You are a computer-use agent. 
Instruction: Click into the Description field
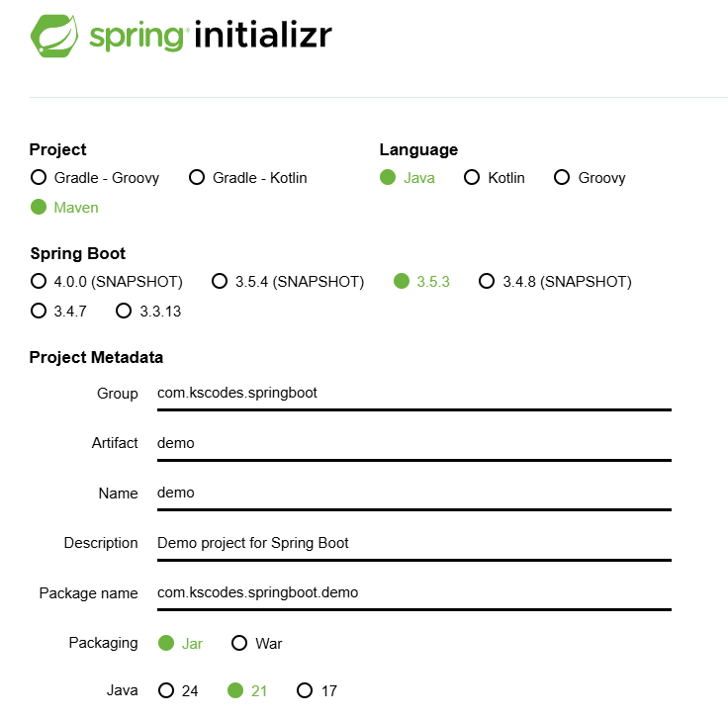point(413,543)
